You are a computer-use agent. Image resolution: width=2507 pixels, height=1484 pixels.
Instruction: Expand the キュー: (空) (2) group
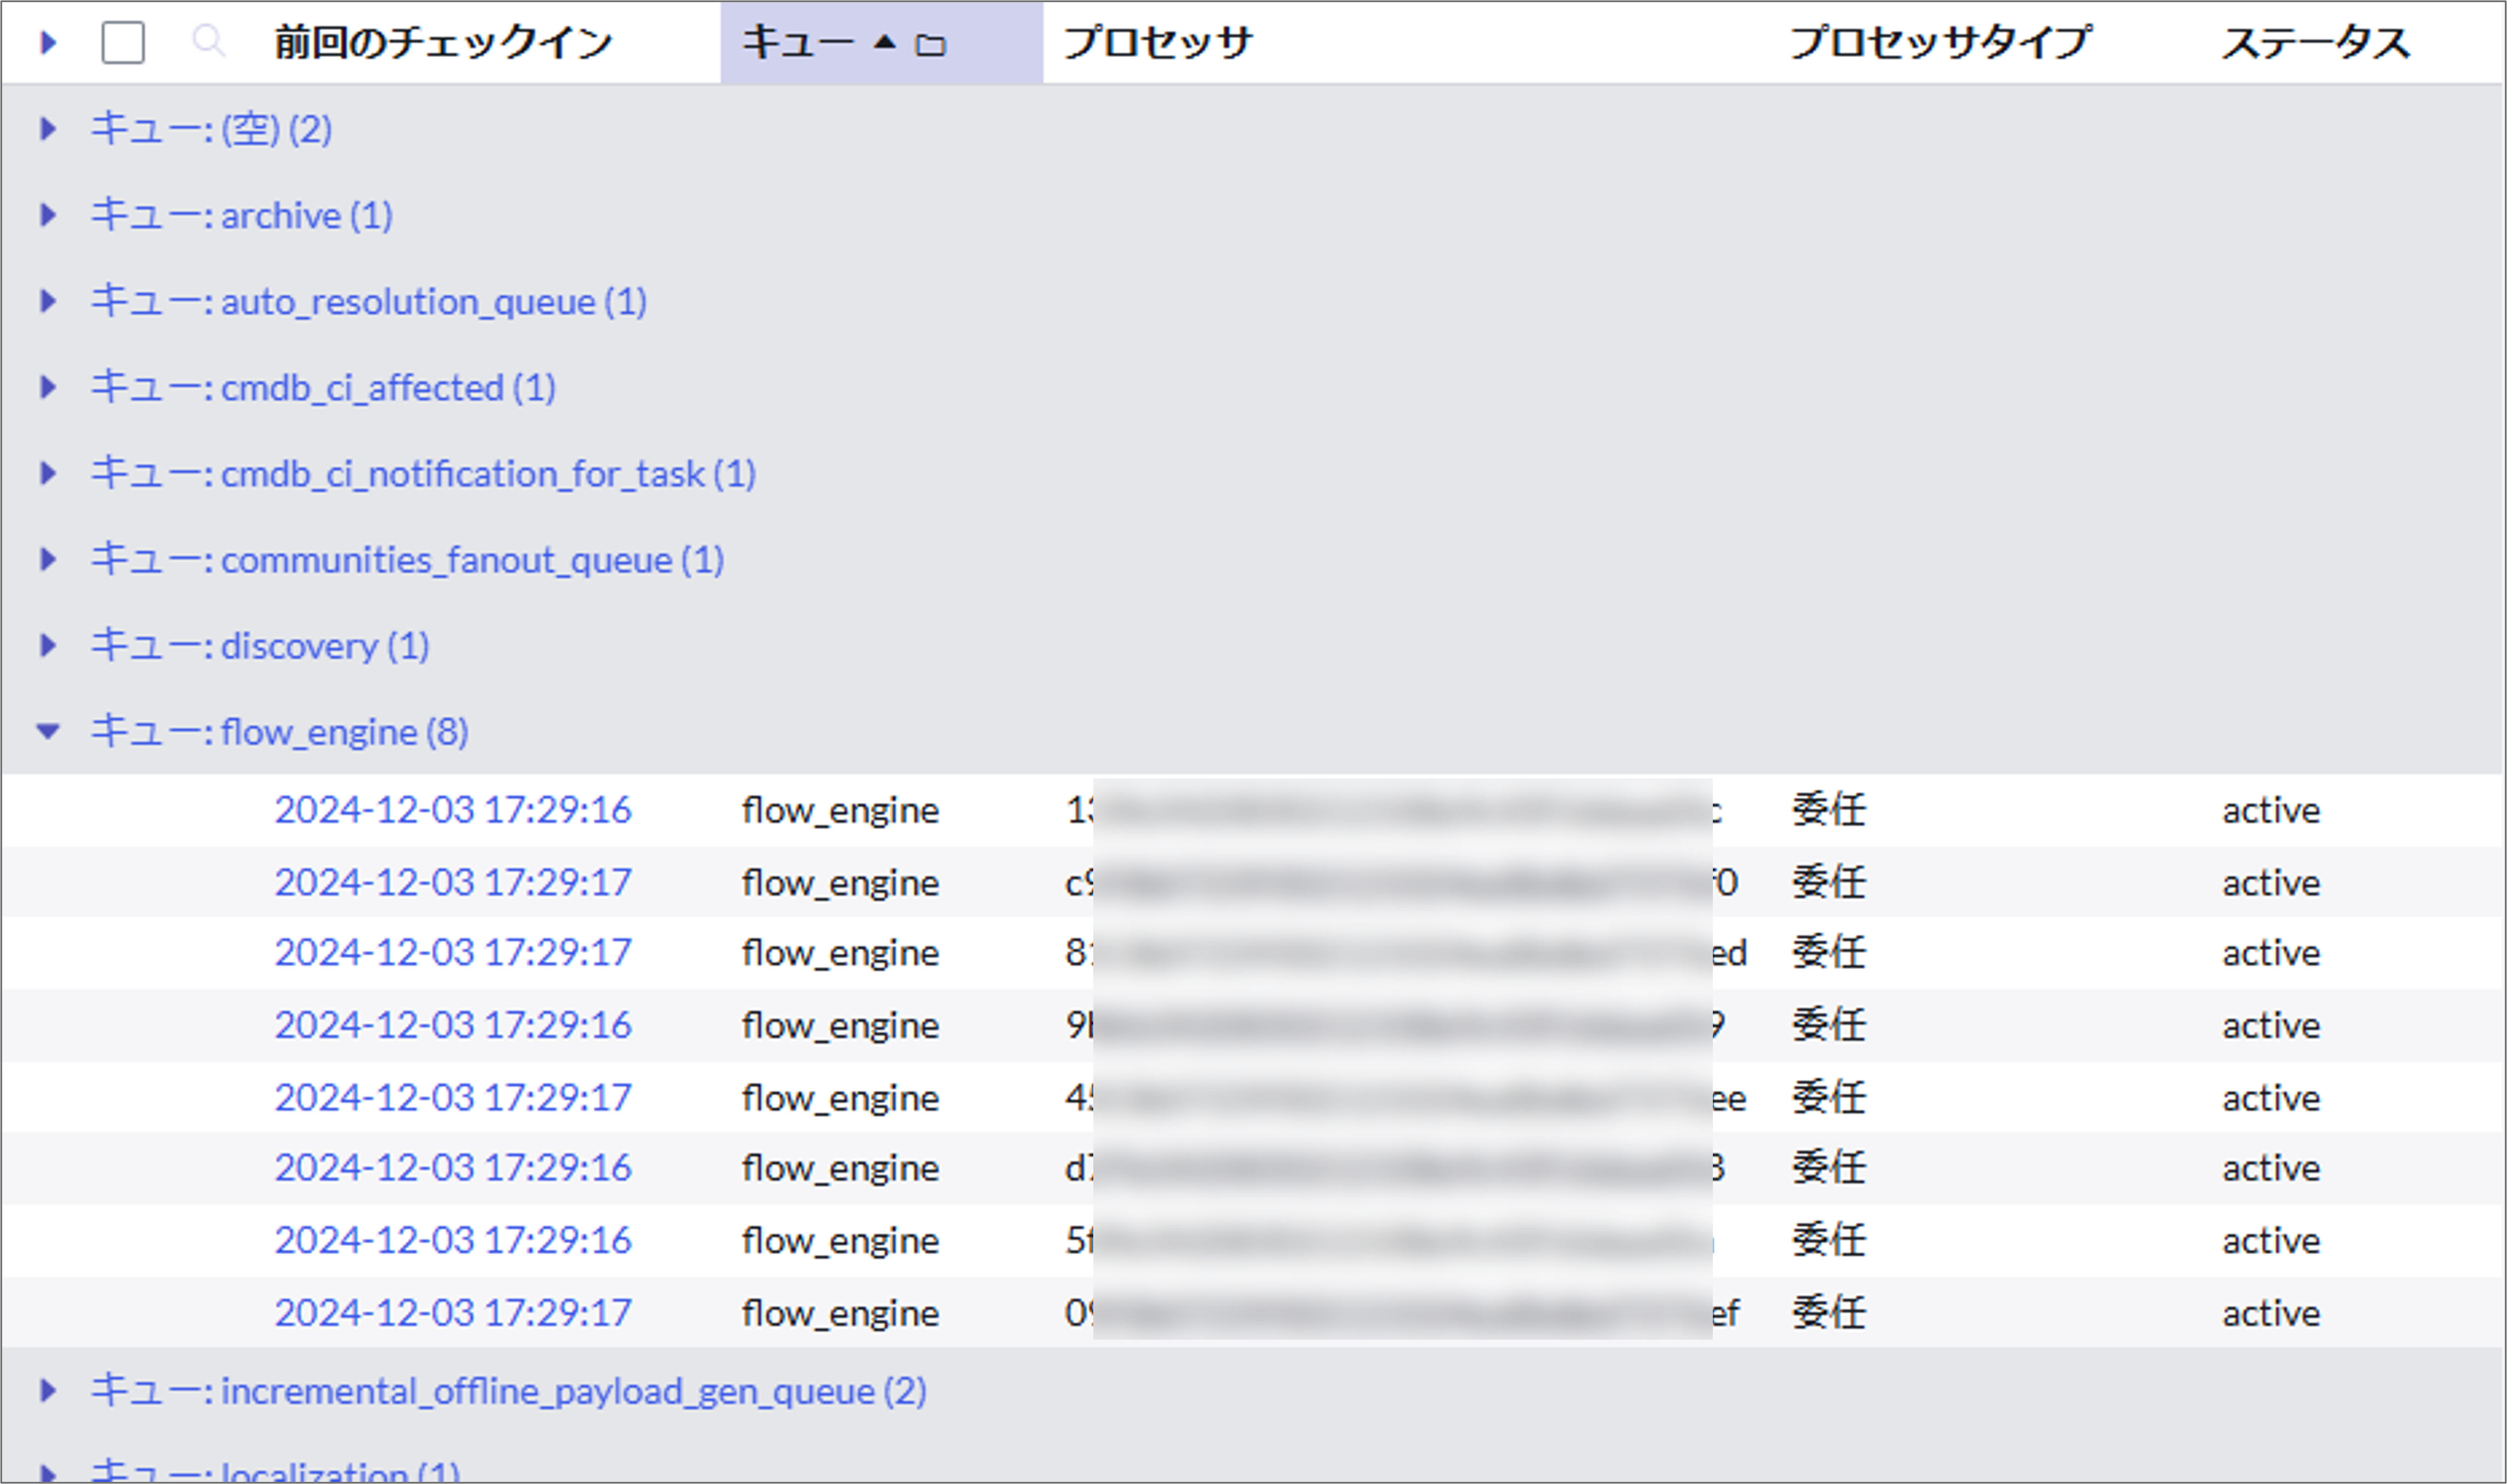(x=48, y=128)
